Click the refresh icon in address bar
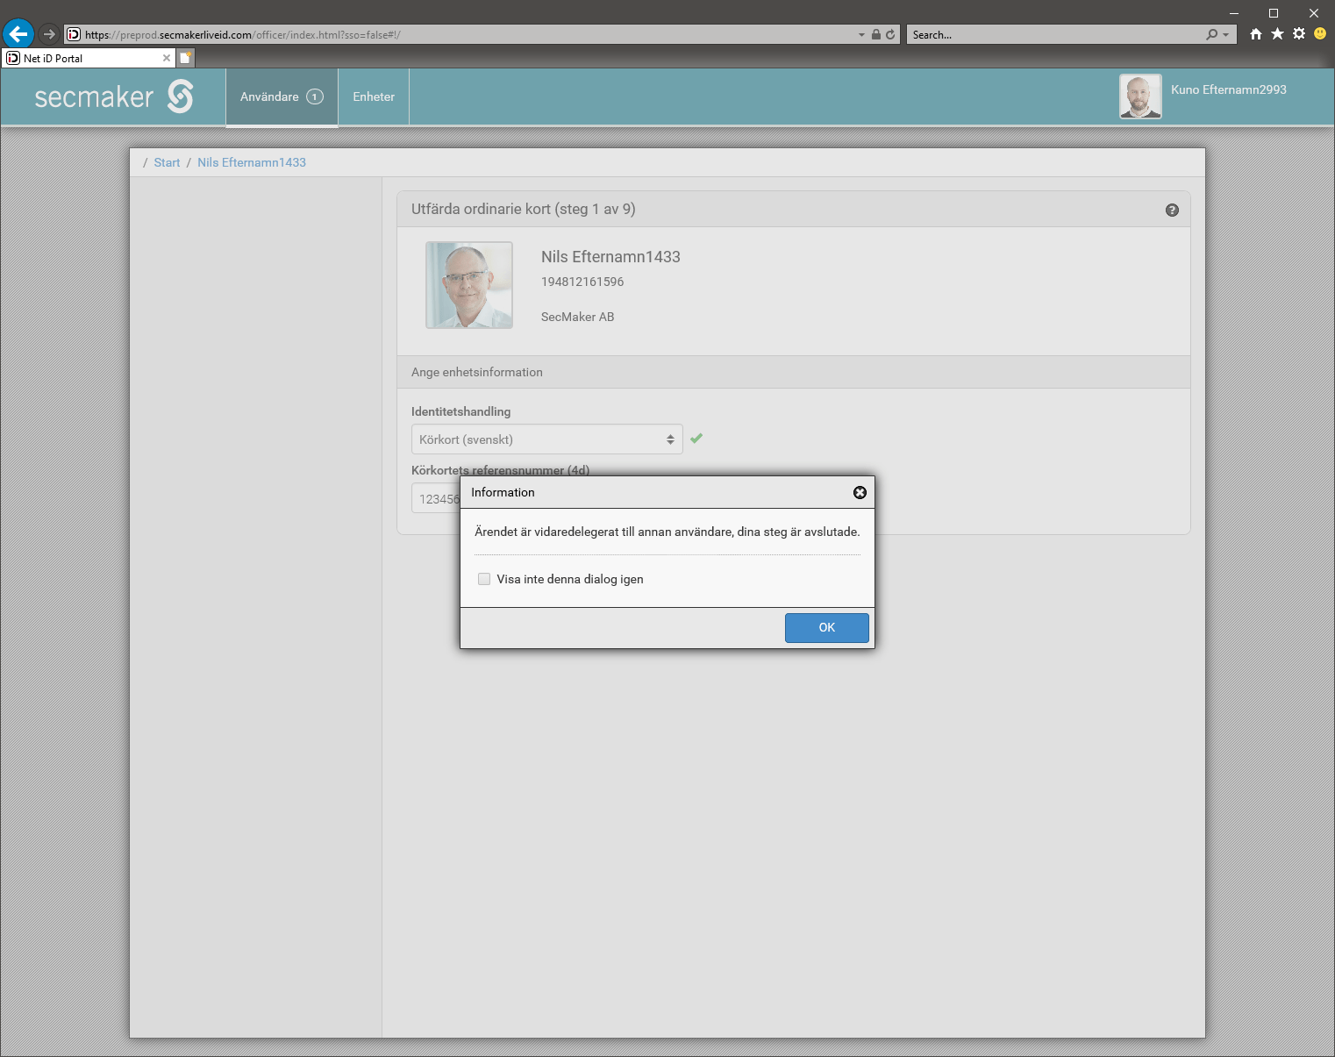This screenshot has width=1335, height=1057. point(890,35)
